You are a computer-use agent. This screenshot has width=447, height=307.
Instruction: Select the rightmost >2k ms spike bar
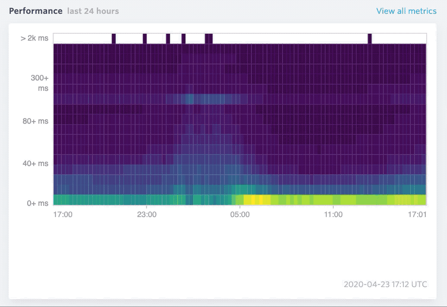click(370, 38)
